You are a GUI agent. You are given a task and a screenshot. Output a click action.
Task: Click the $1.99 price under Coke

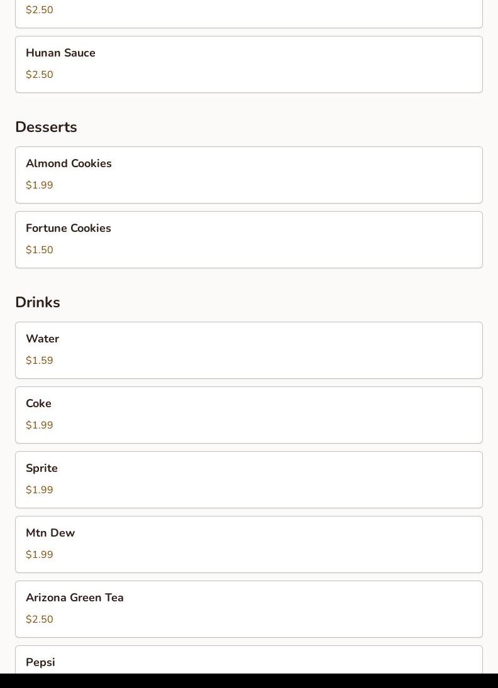40,425
